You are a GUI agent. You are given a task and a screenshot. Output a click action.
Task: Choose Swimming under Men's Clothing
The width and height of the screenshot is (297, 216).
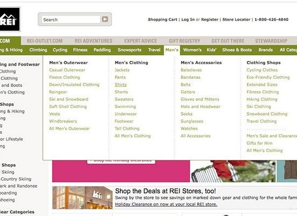(125, 106)
